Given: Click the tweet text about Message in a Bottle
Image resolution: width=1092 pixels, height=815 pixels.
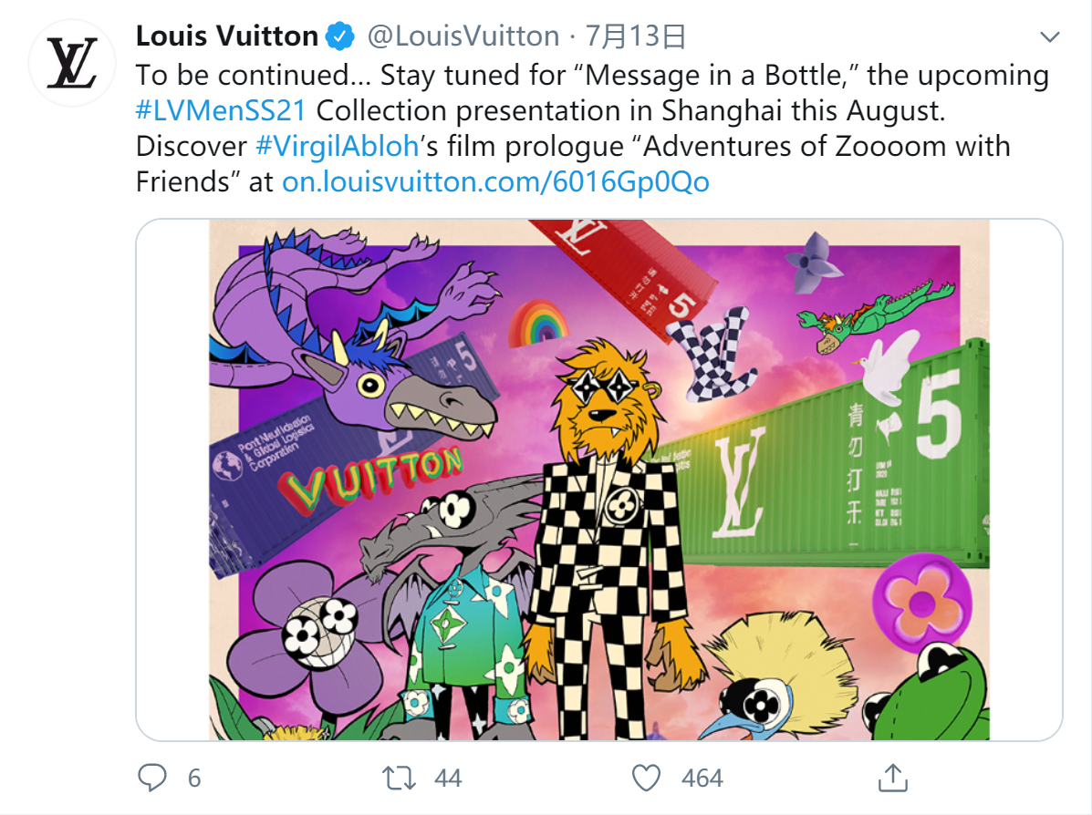Looking at the screenshot, I should pos(592,128).
